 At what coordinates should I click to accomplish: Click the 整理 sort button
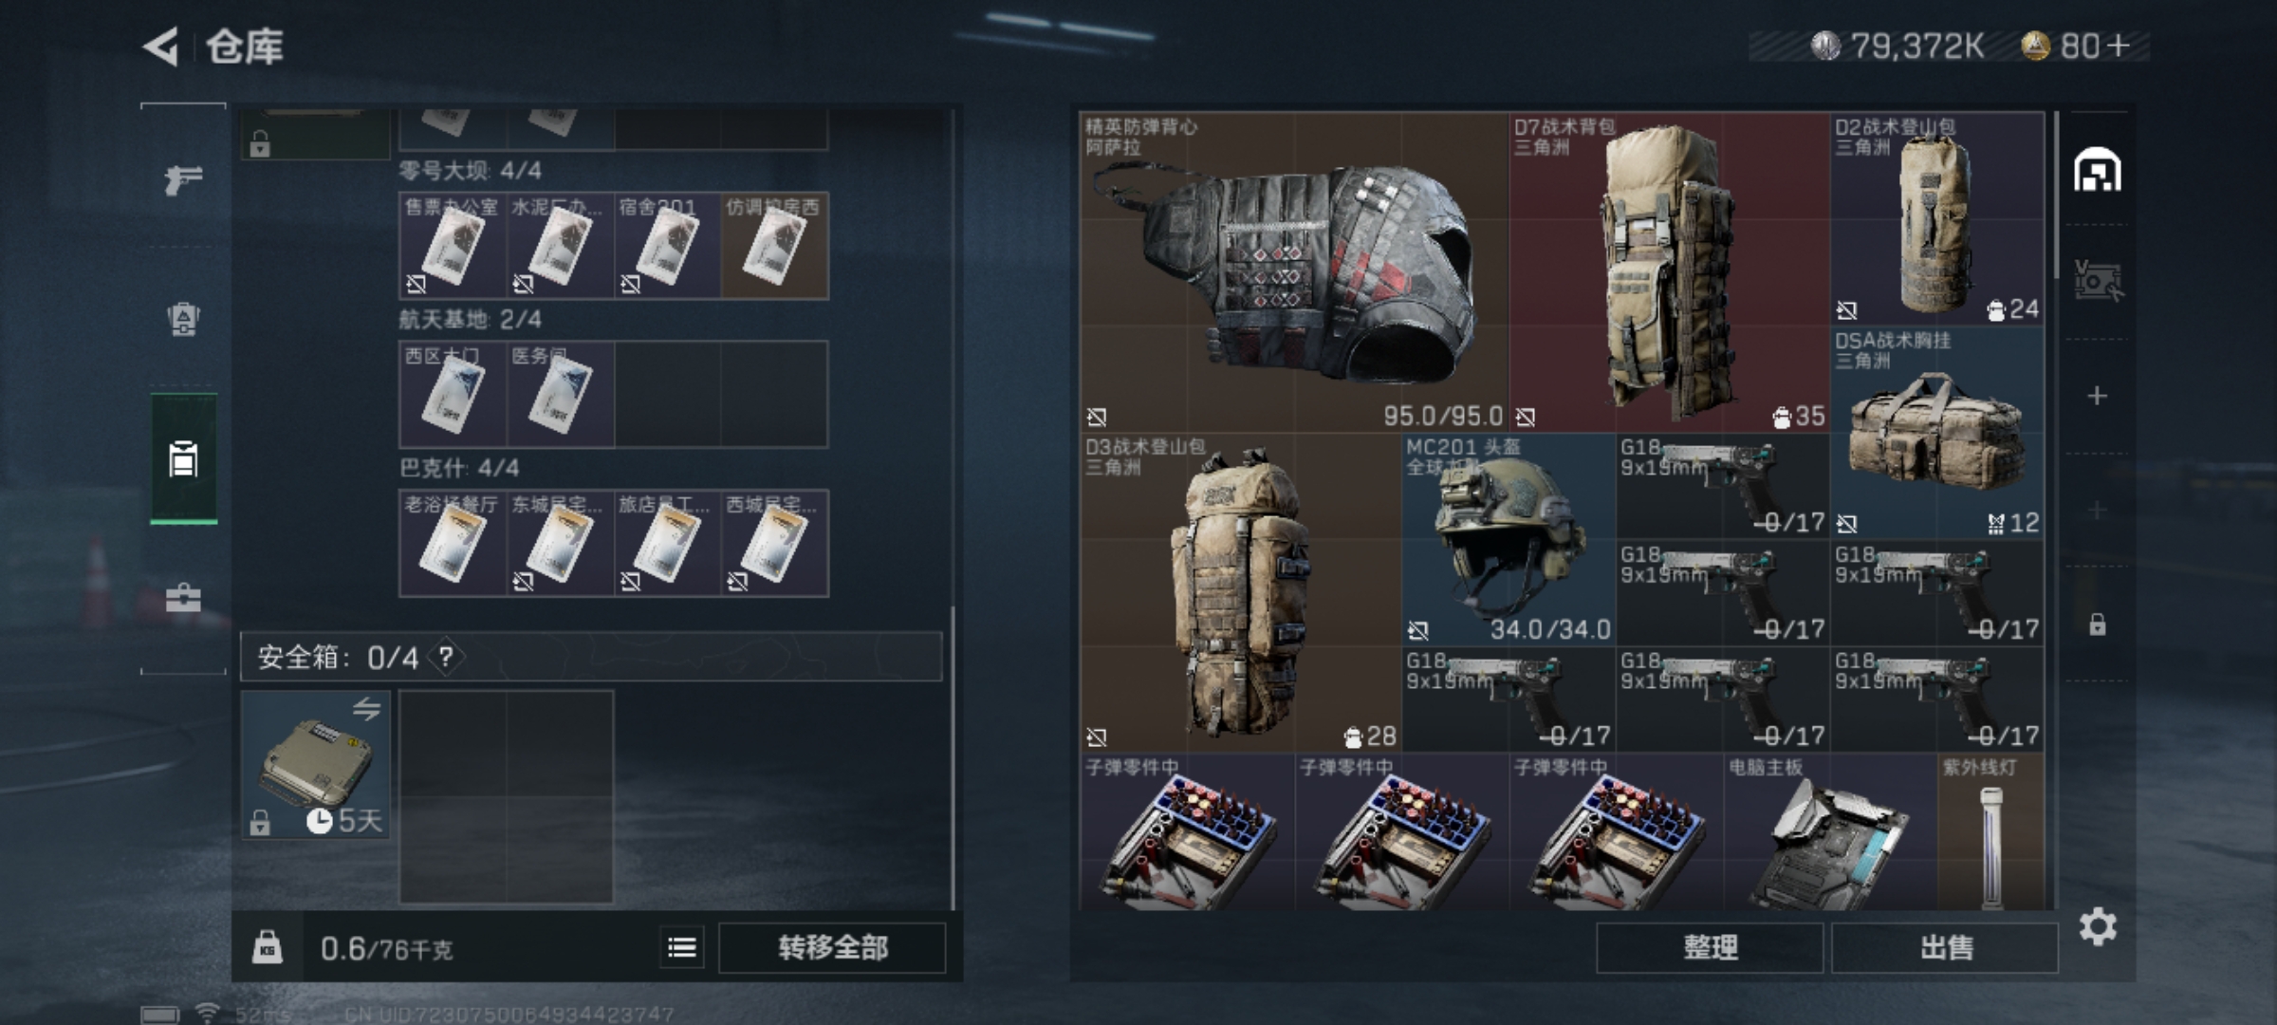pyautogui.click(x=1710, y=947)
